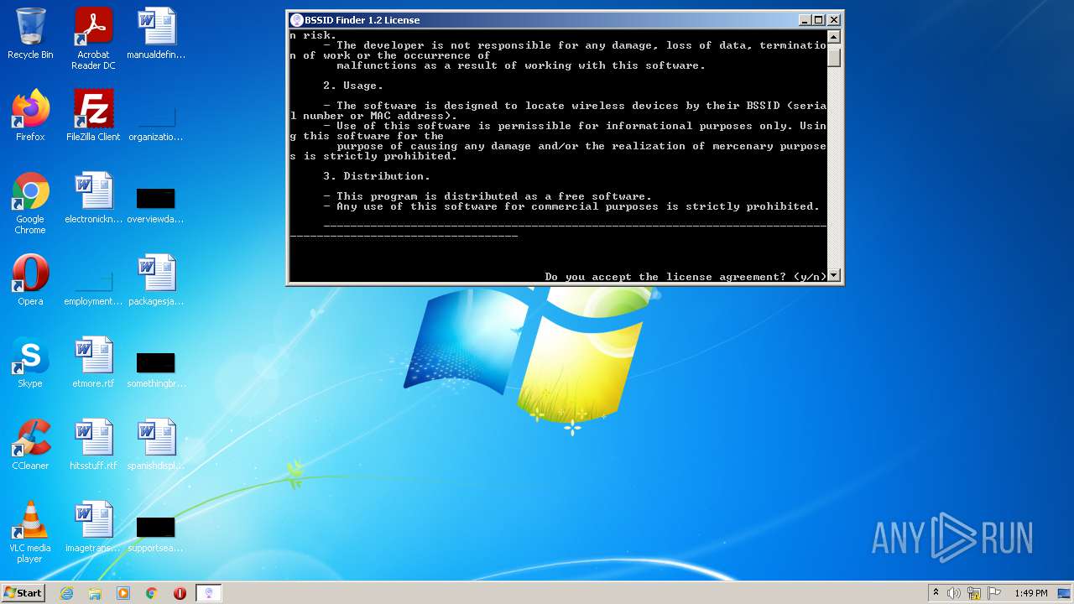Viewport: 1074px width, 604px height.
Task: Open Action Center flag icon
Action: (994, 593)
